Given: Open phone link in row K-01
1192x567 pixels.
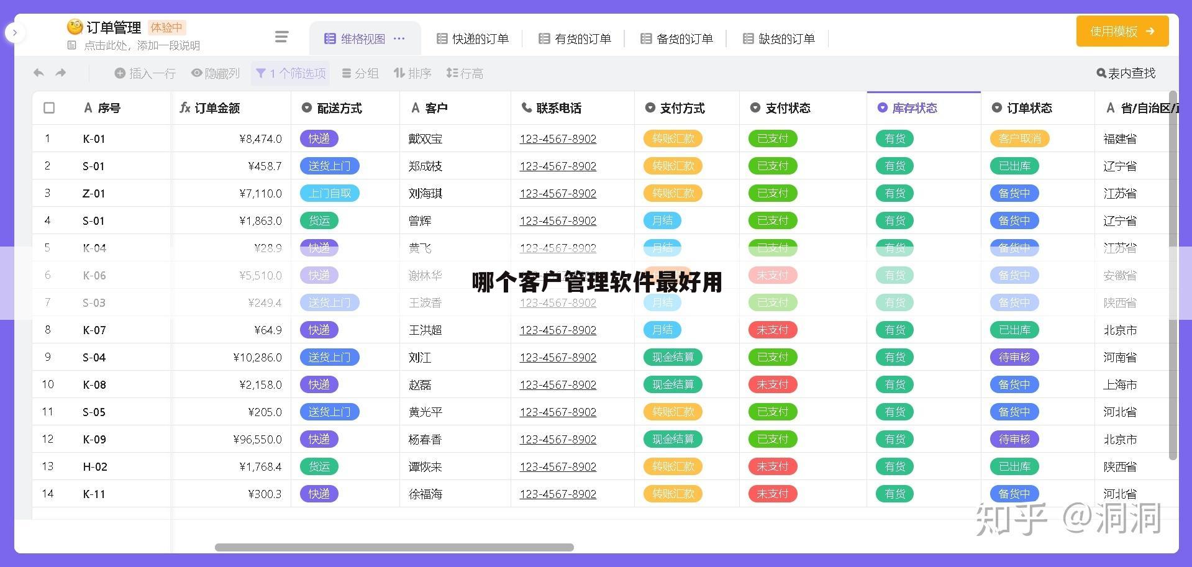Looking at the screenshot, I should coord(558,138).
